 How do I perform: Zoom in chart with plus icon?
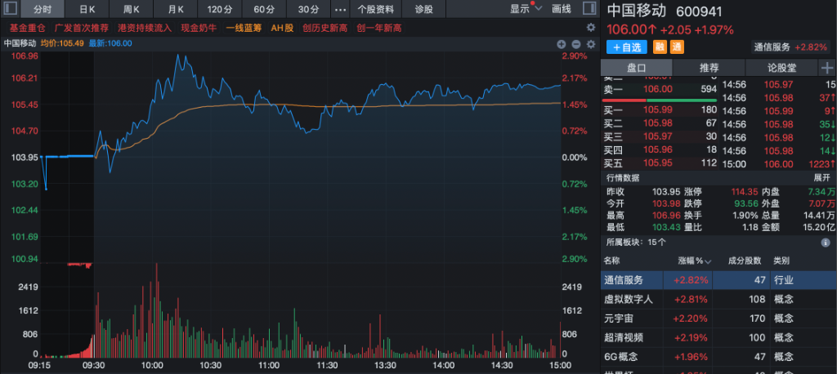[x=562, y=44]
